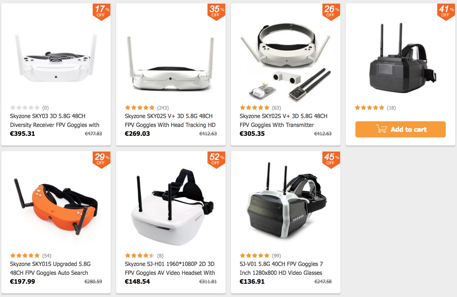Open Skyzone SKY01S Upgraded goggles link
457x297 pixels.
50,268
